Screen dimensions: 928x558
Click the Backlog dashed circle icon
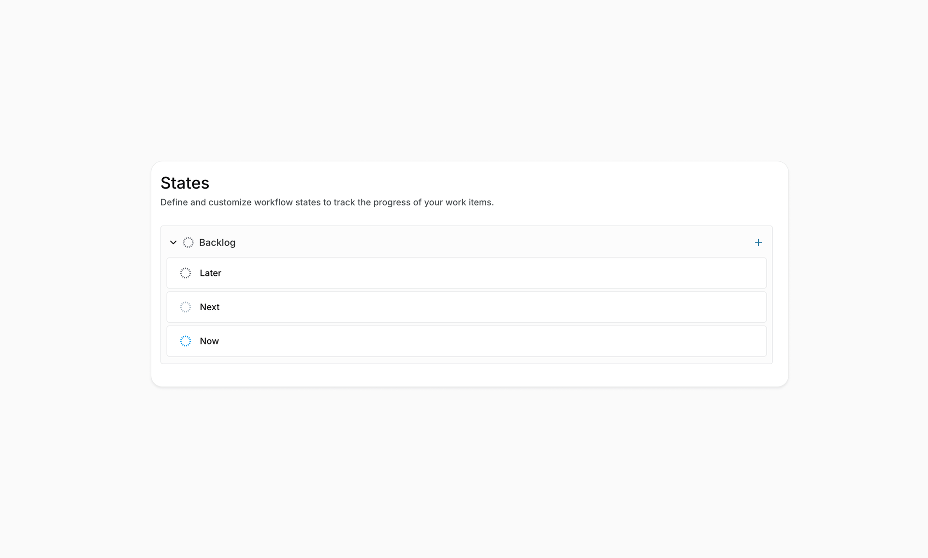tap(188, 243)
